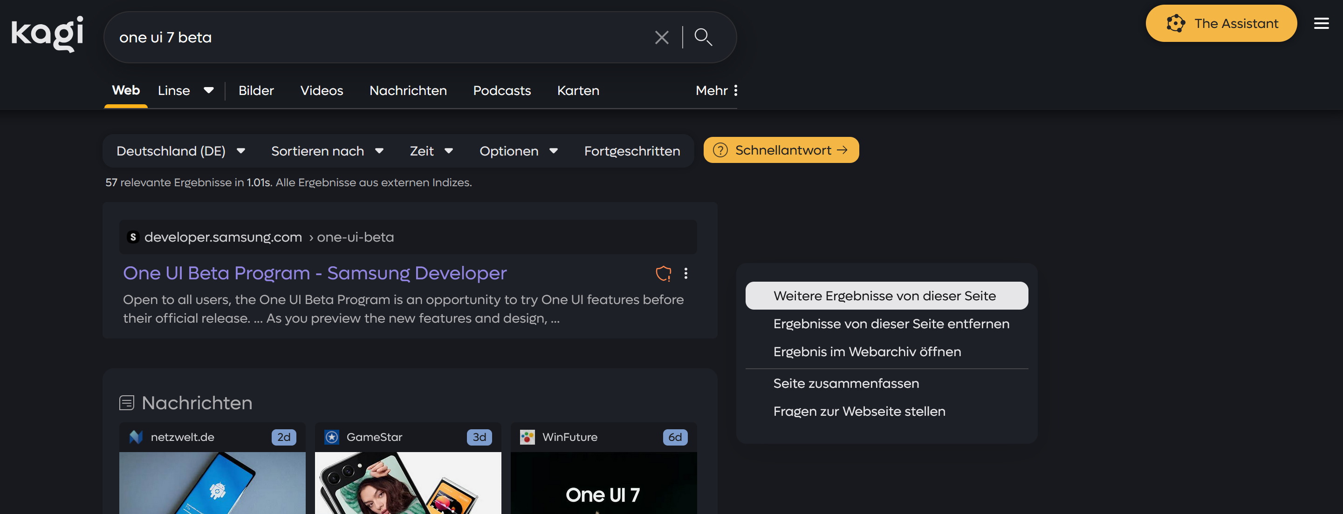1343x514 pixels.
Task: Expand the Zeit filter dropdown
Action: pyautogui.click(x=431, y=151)
